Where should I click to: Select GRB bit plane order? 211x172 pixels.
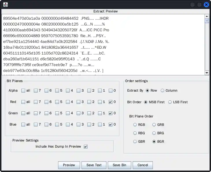[154, 125]
